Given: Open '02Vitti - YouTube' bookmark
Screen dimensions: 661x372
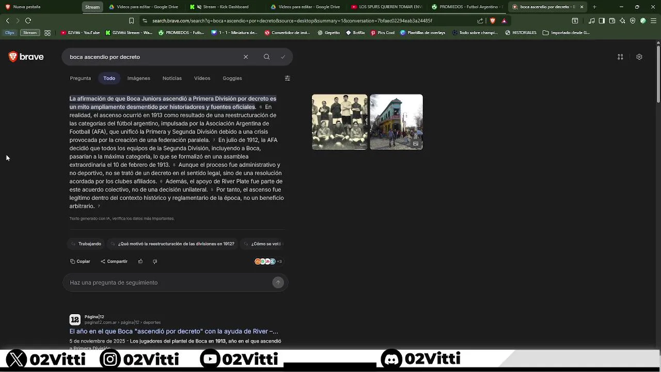Looking at the screenshot, I should point(80,33).
